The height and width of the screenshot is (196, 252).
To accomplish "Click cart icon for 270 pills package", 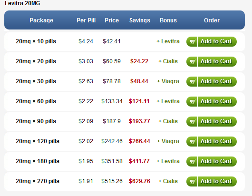I will (x=193, y=182).
